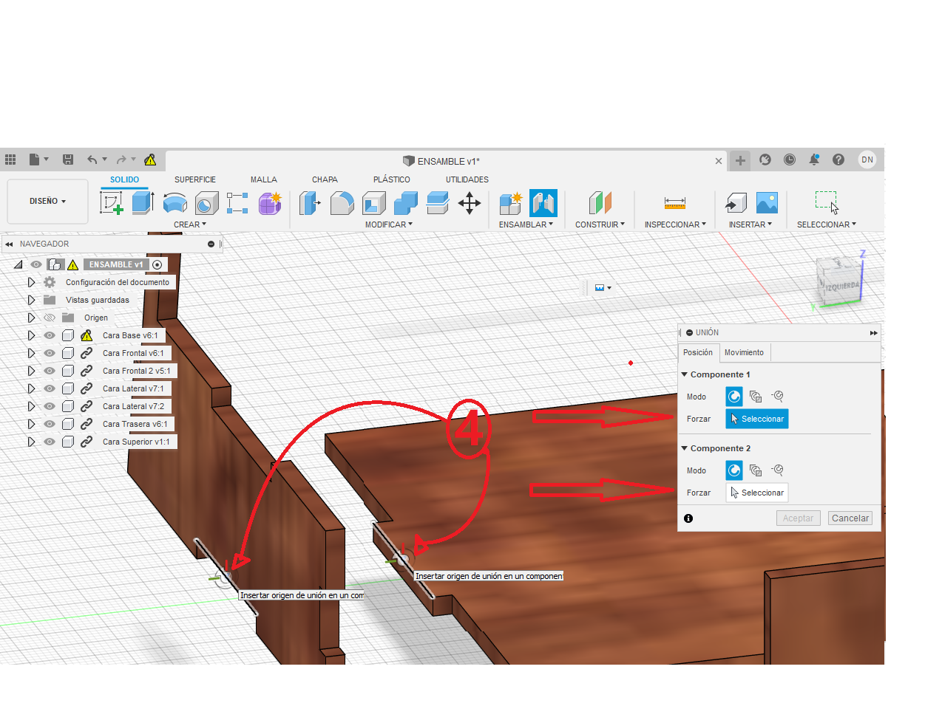Viewport: 942px width, 706px height.
Task: Expand the Cara Base v6:1 node
Action: click(31, 335)
